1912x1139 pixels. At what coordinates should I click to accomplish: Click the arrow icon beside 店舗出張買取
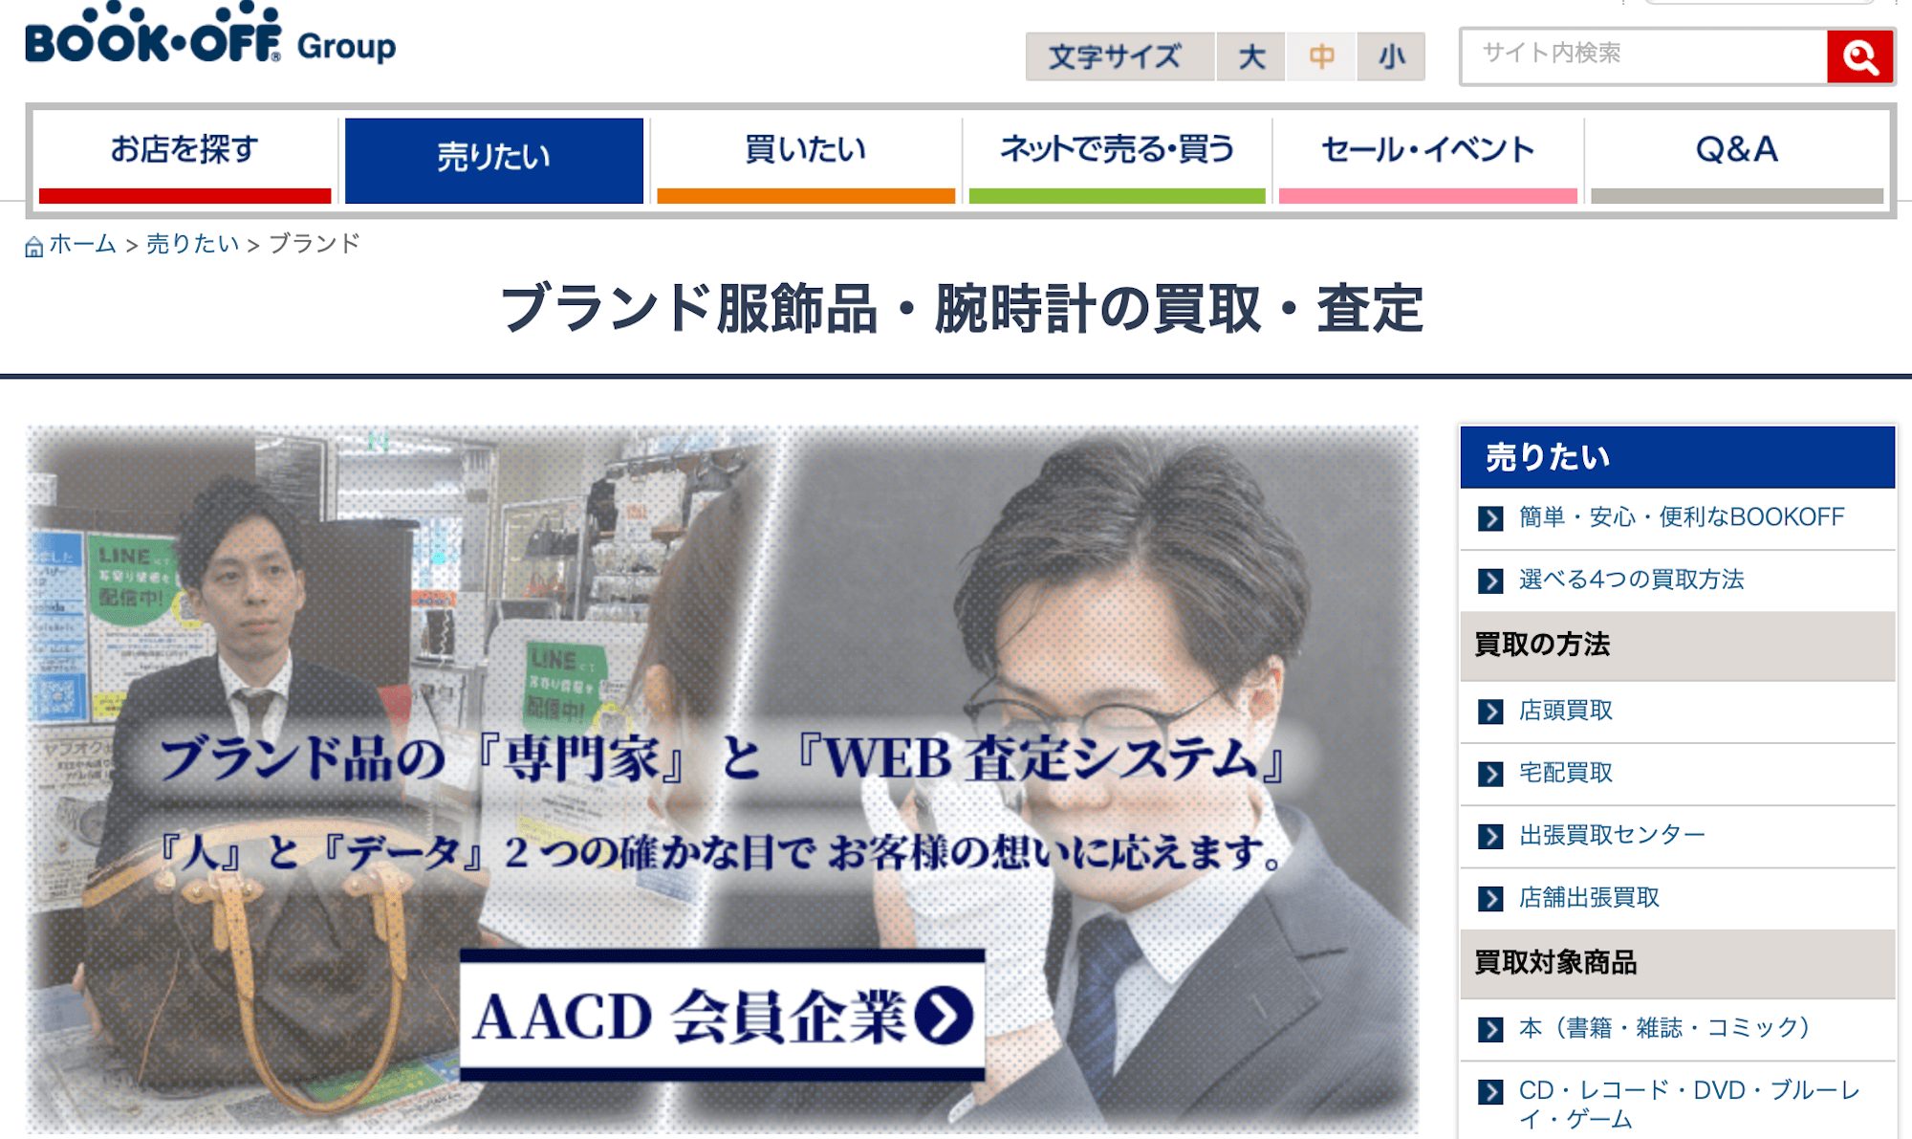(1491, 897)
